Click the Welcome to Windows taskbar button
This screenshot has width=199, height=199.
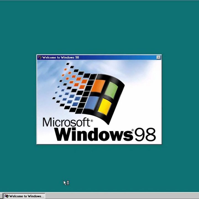coord(24,196)
